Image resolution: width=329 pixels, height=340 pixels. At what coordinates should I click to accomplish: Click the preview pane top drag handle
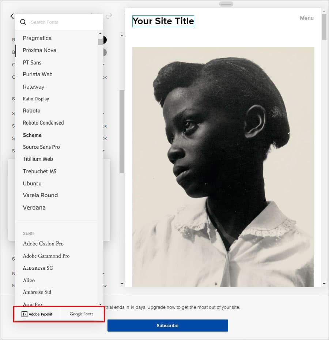point(226,4)
